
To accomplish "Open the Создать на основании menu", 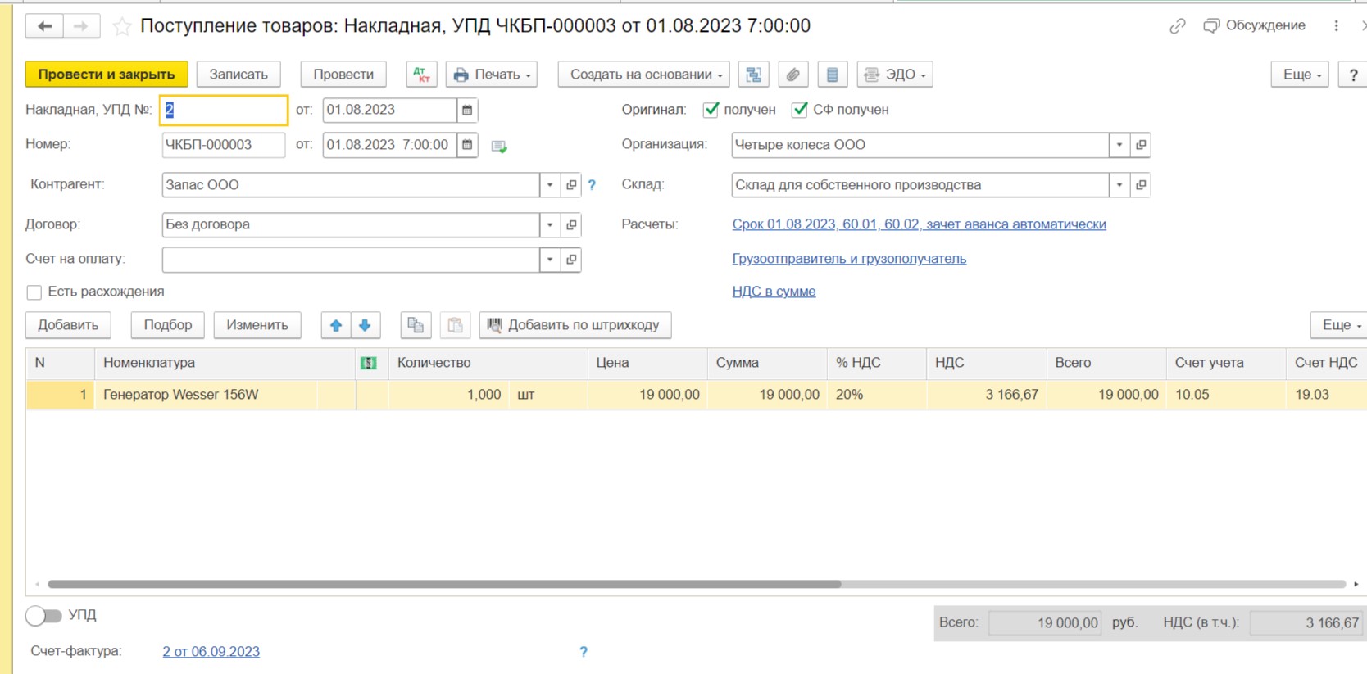I will (x=644, y=75).
